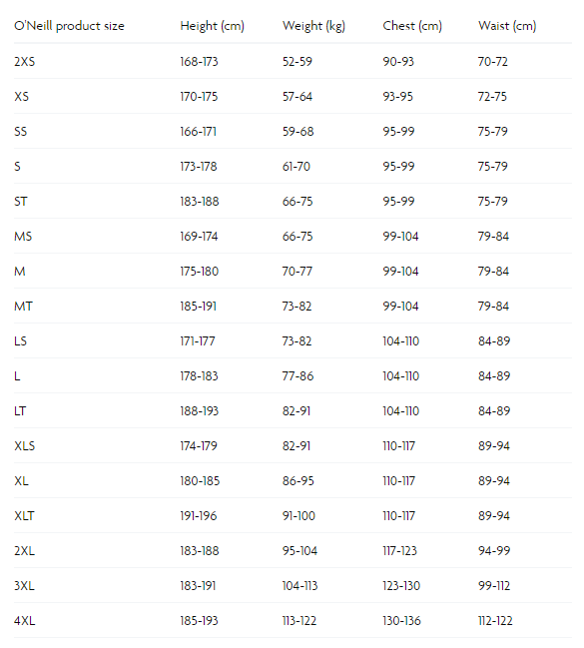584x648 pixels.
Task: Select the XLS size row label
Action: coord(24,446)
